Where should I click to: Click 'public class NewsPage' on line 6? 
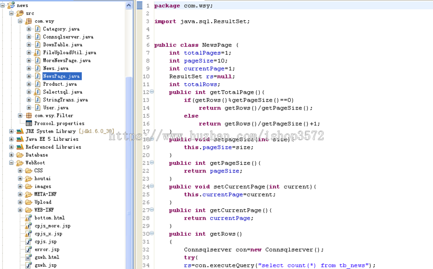click(x=193, y=45)
